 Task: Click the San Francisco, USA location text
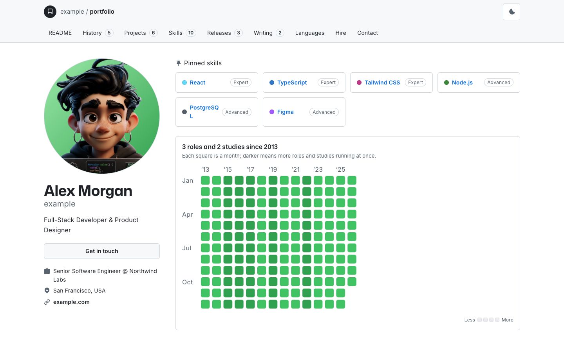pos(80,291)
